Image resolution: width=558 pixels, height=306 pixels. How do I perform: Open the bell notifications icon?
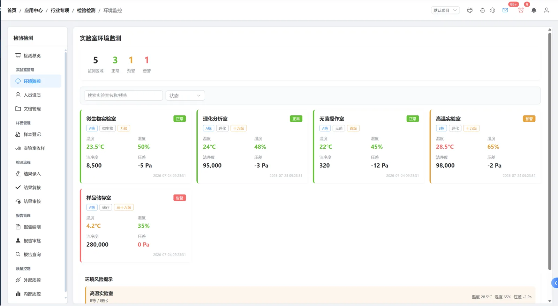[x=534, y=10]
